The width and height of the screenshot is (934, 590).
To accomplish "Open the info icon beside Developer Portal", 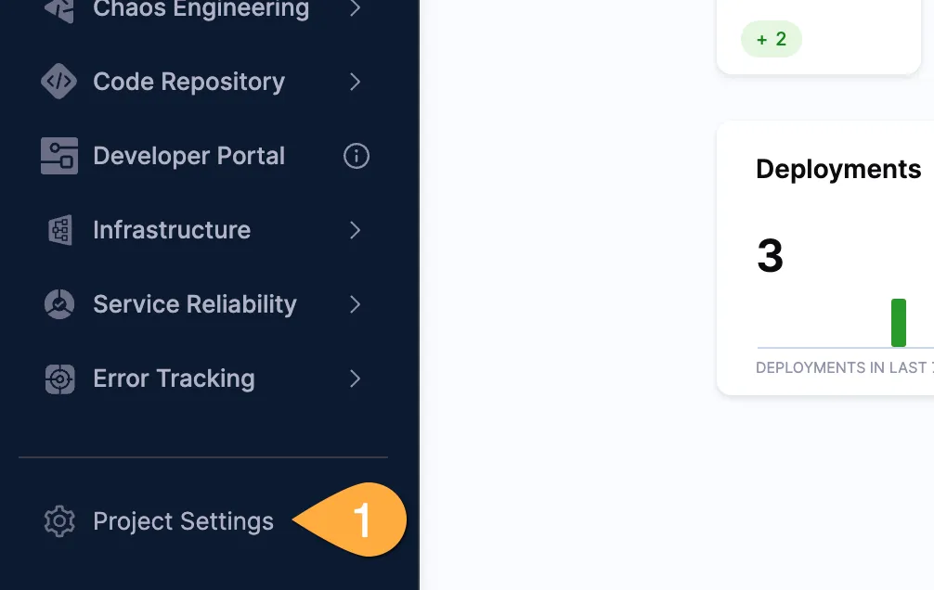I will coord(357,156).
